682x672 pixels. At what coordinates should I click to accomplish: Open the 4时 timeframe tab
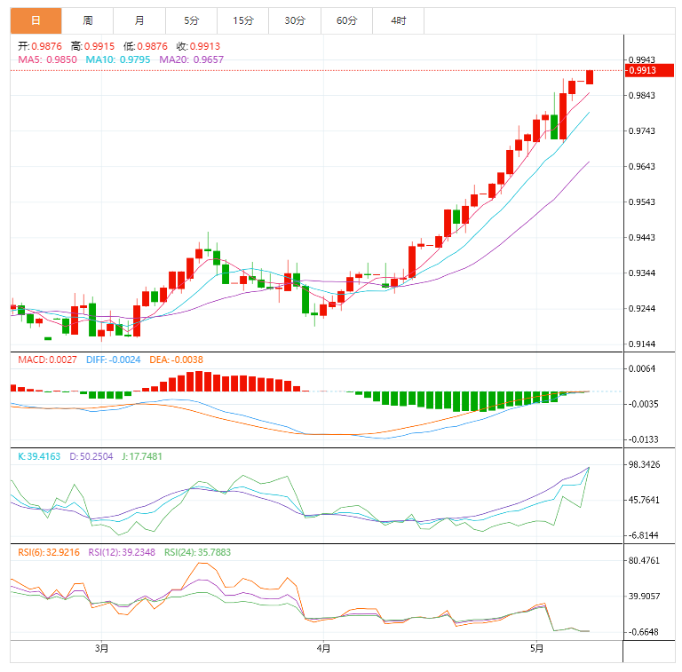(399, 20)
